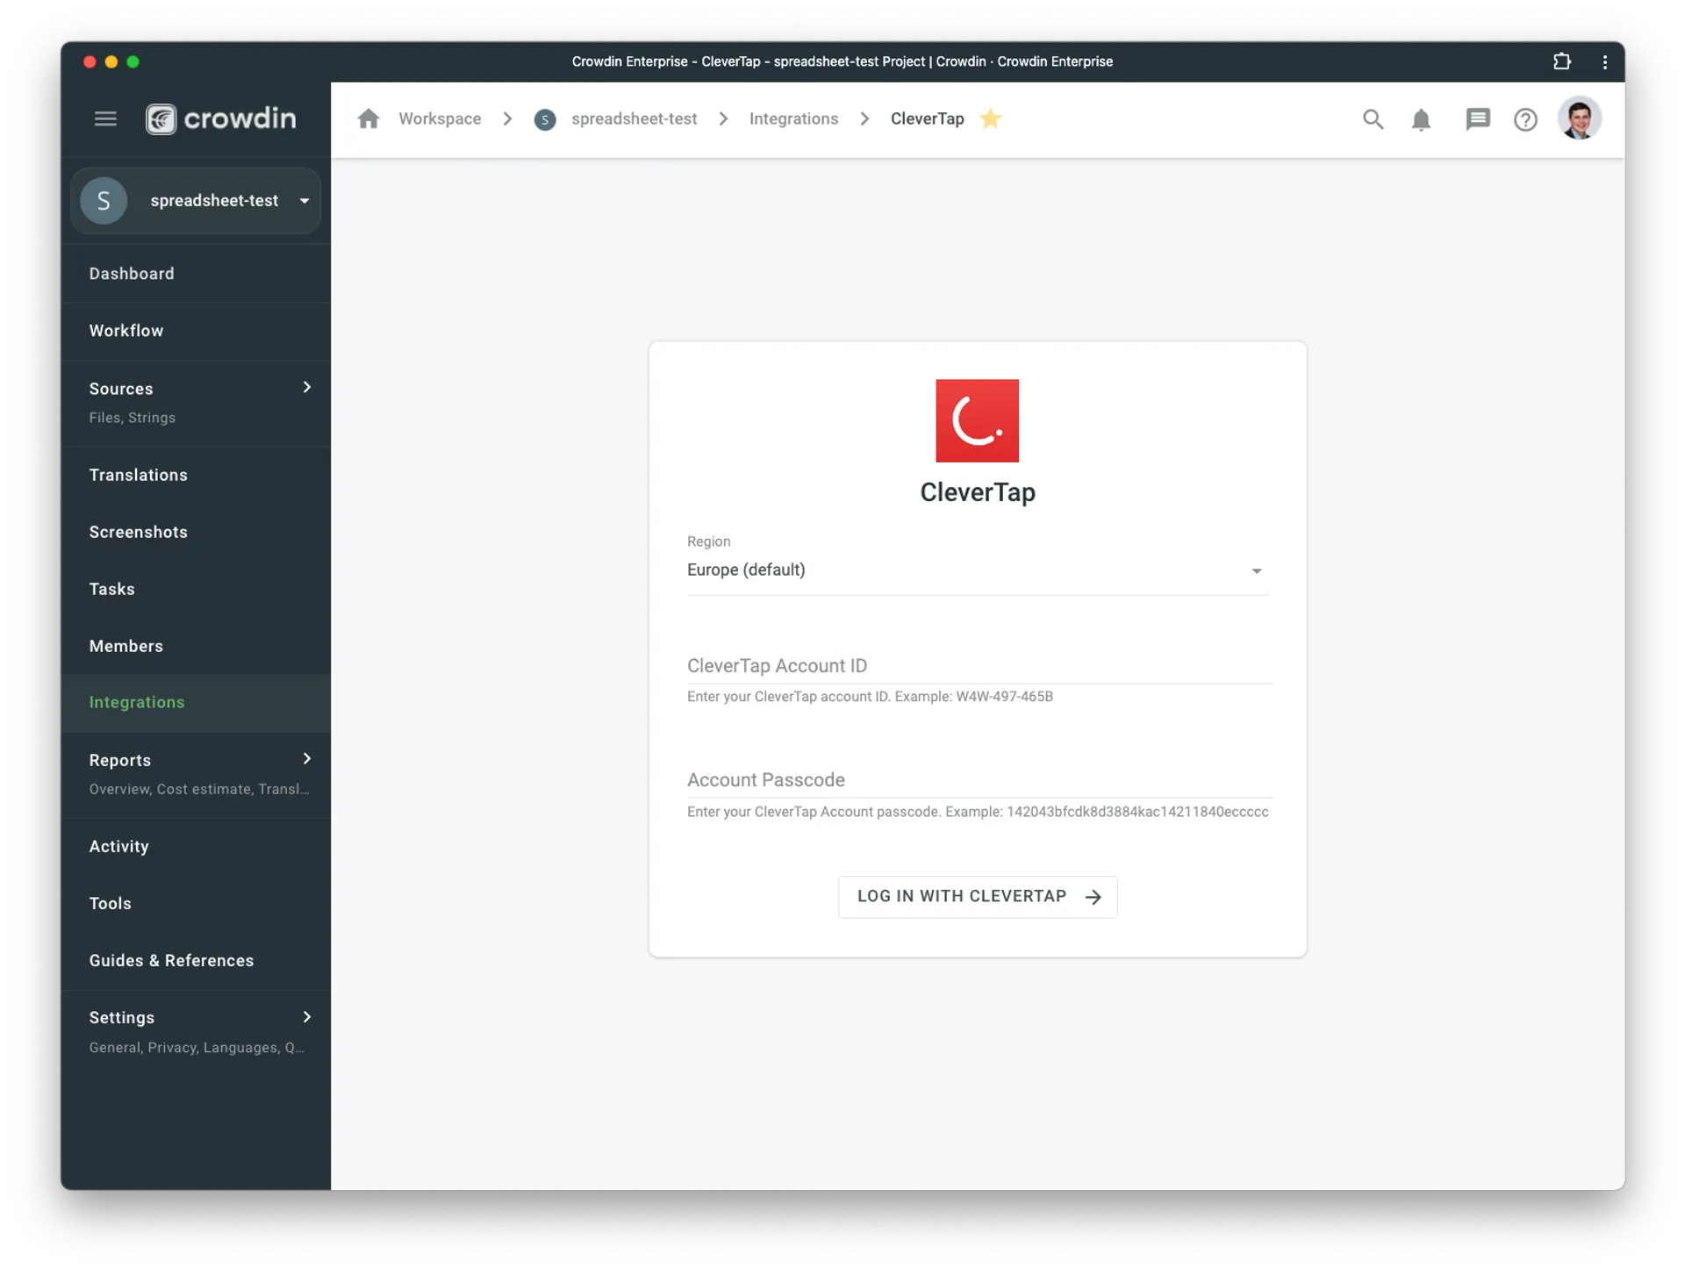Open the three-dot menu in title bar
This screenshot has width=1685, height=1269.
pyautogui.click(x=1604, y=61)
